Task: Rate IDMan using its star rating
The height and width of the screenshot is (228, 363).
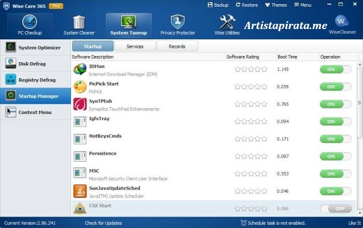Action: click(250, 69)
